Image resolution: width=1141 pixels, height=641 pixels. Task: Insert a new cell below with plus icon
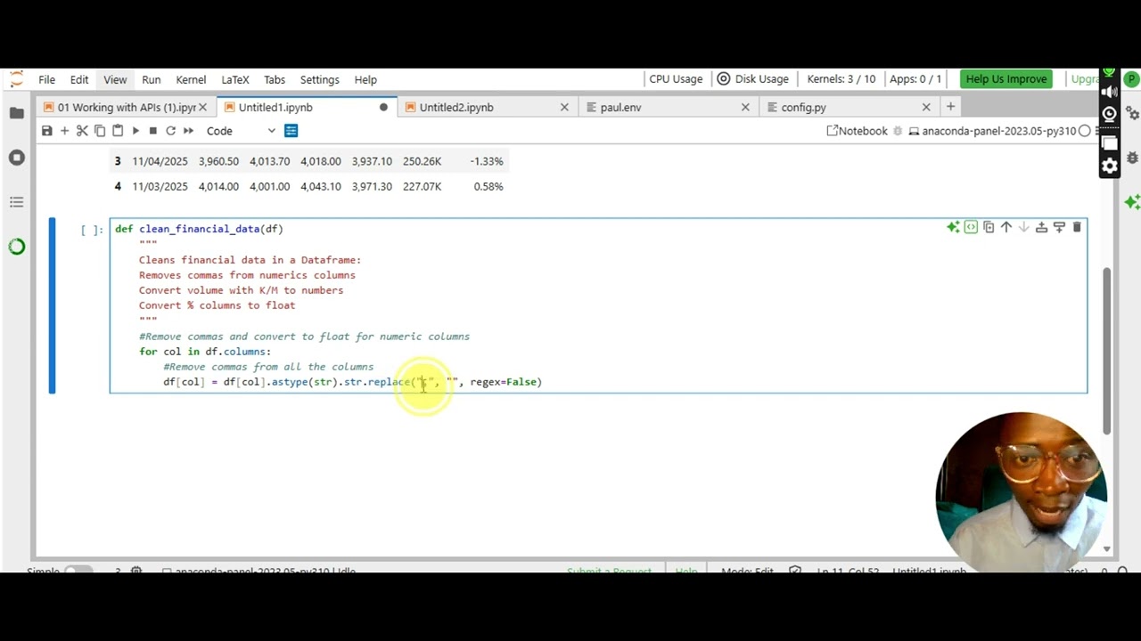click(64, 131)
